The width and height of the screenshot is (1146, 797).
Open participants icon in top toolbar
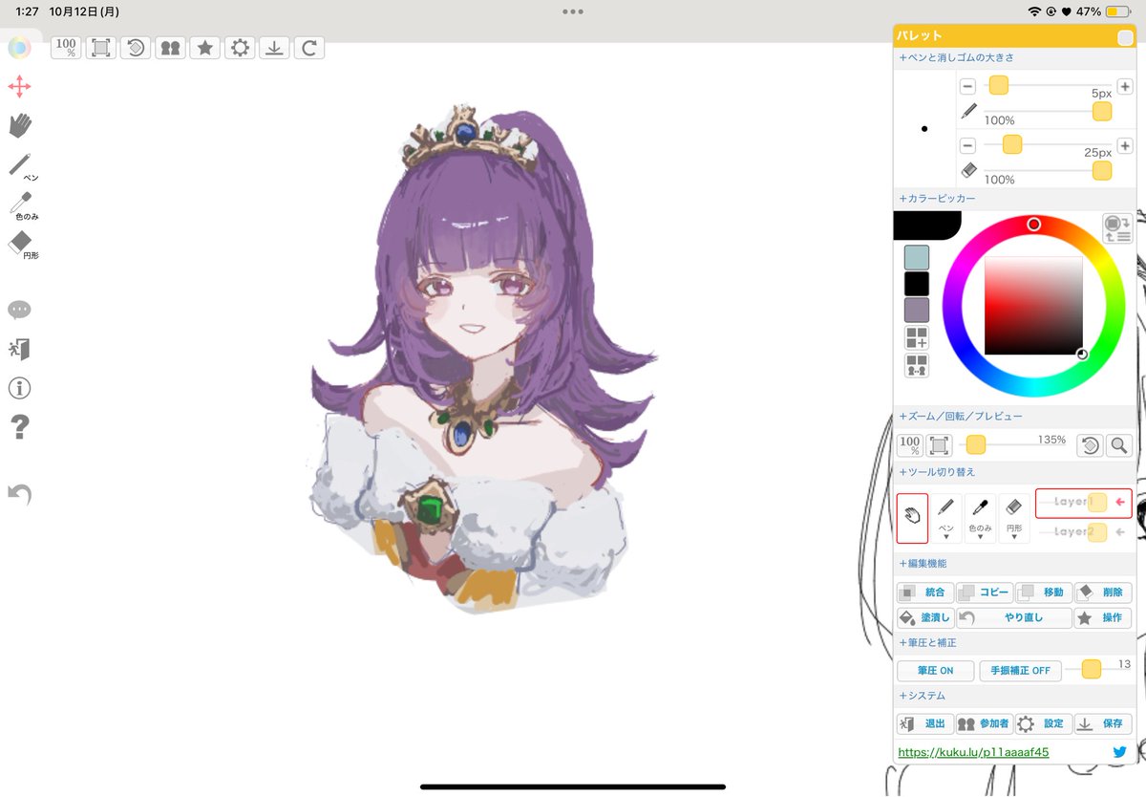pos(170,47)
